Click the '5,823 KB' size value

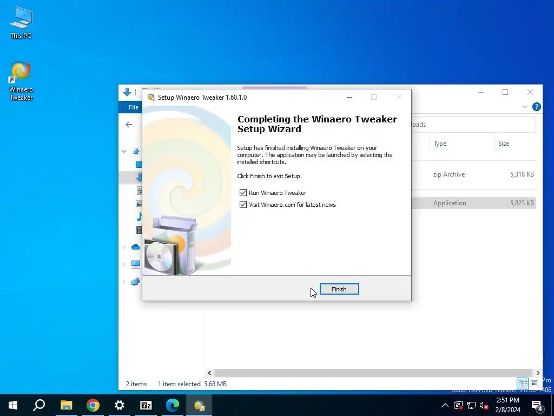(x=522, y=203)
